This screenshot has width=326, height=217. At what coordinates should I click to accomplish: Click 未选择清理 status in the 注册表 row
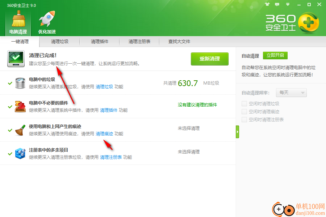189,152
